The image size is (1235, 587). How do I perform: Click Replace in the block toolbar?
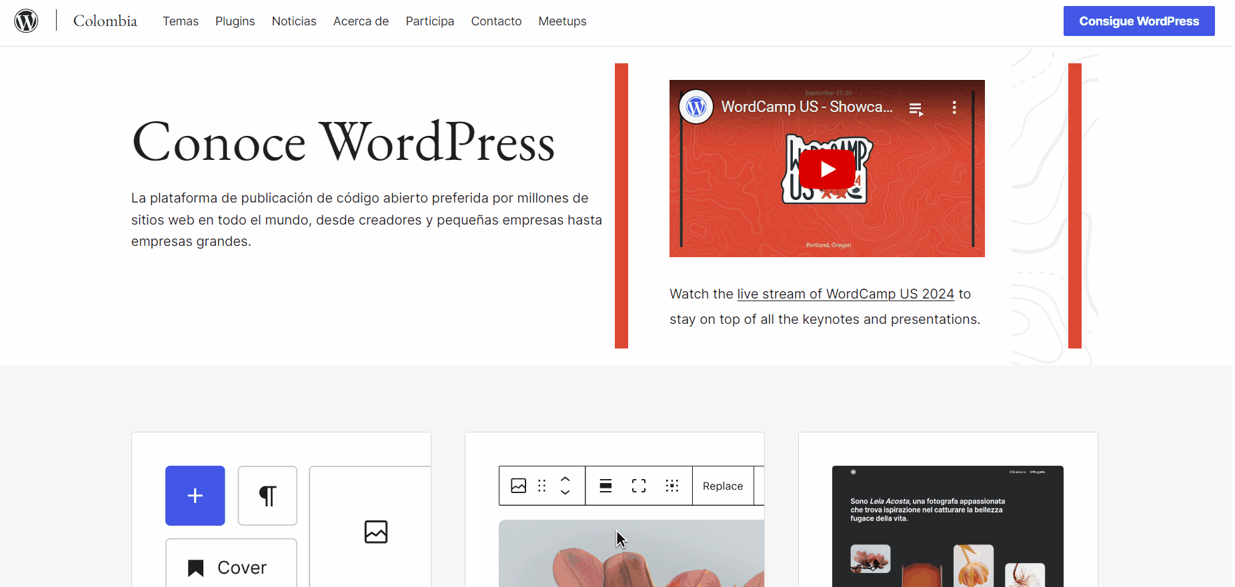tap(723, 486)
